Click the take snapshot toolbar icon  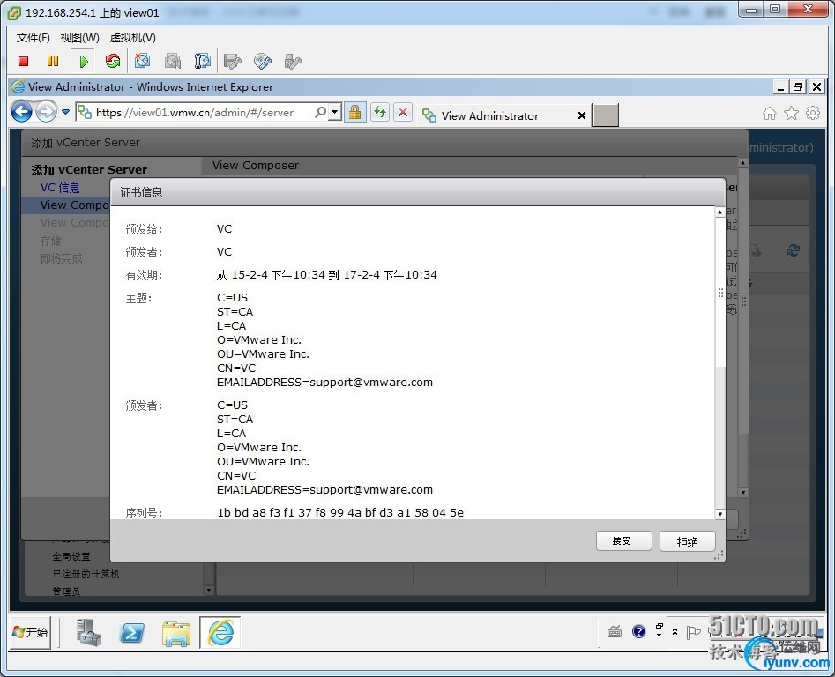point(142,61)
